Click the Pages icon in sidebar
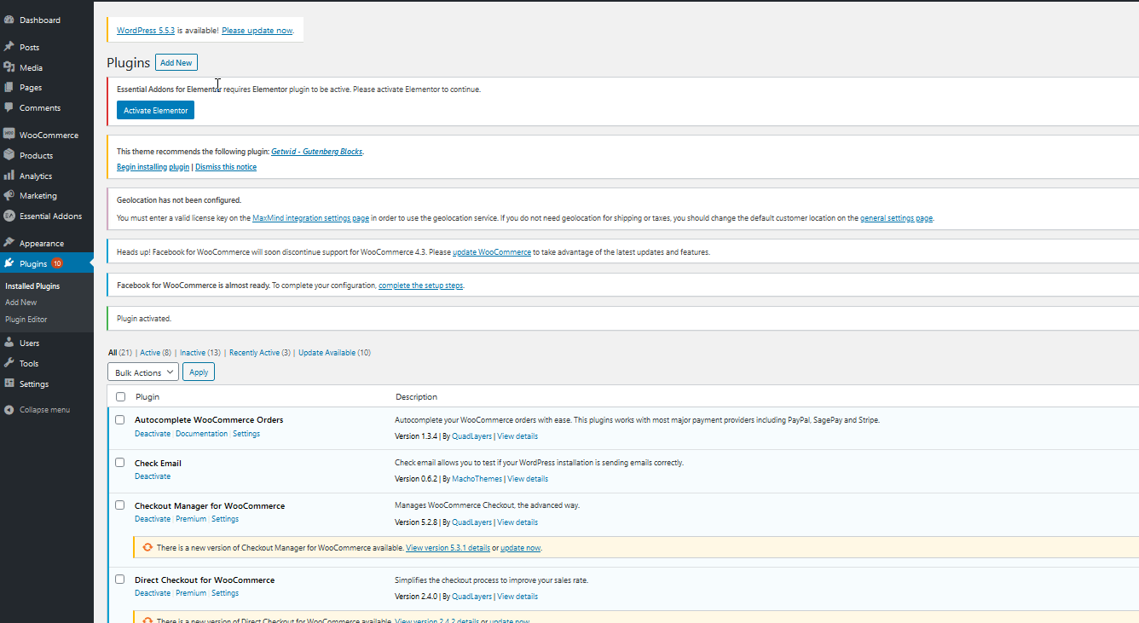Viewport: 1139px width, 623px height. (9, 87)
